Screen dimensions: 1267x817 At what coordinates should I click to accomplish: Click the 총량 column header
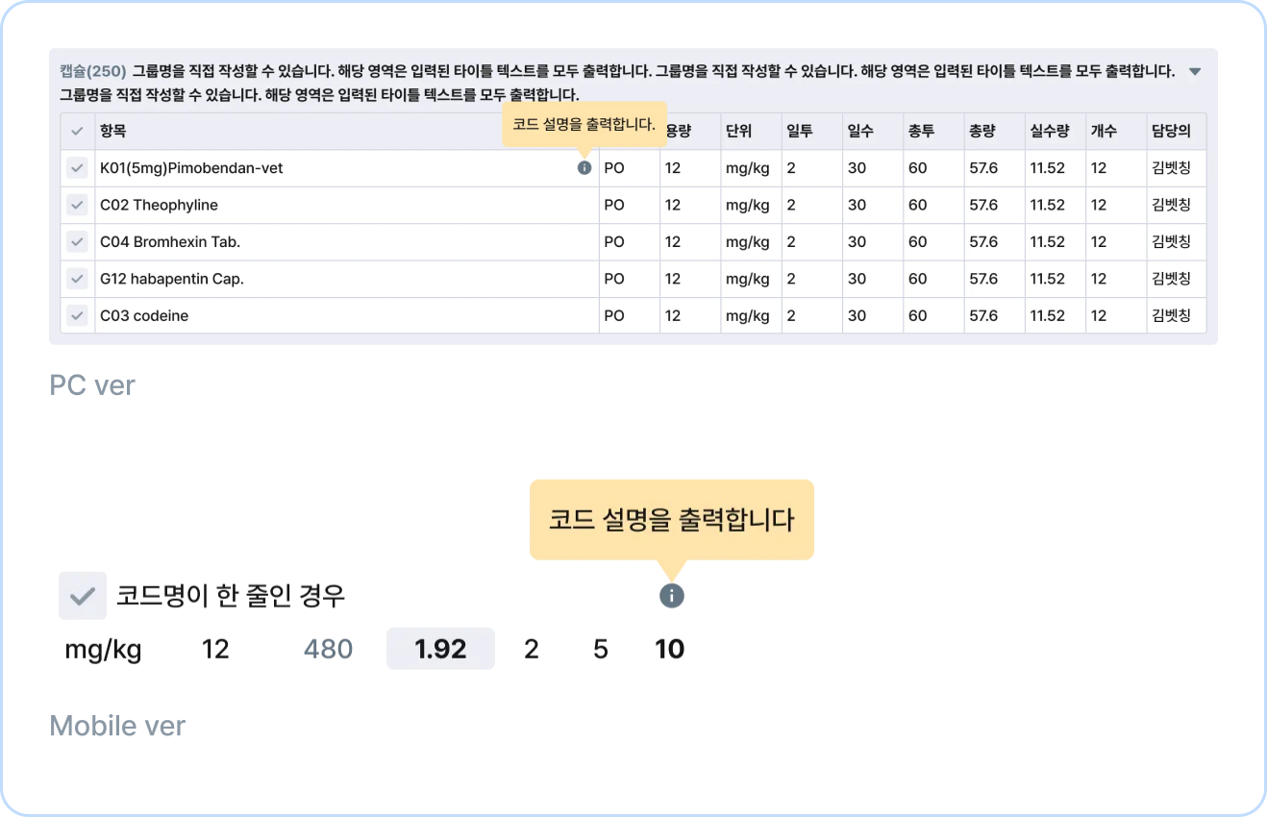tap(981, 132)
